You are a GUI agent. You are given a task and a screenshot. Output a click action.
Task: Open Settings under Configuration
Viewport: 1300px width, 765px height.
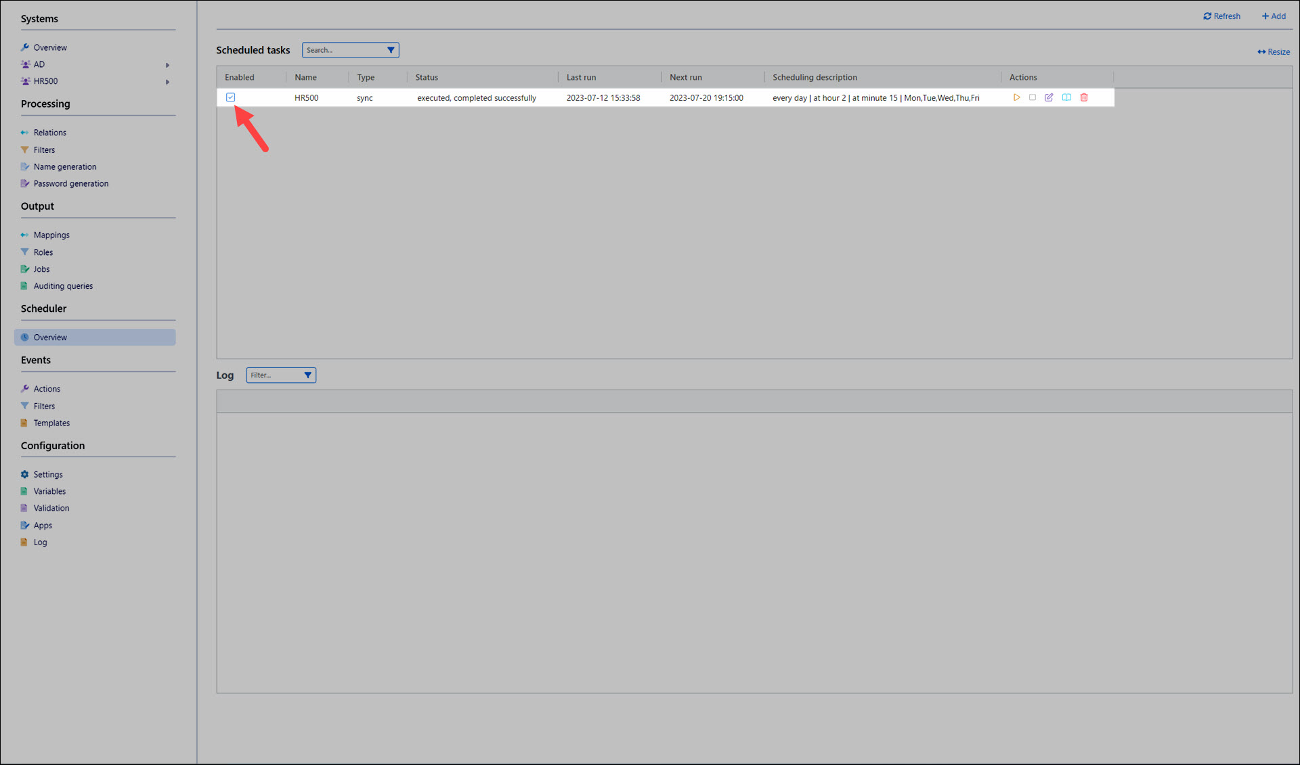(x=48, y=475)
